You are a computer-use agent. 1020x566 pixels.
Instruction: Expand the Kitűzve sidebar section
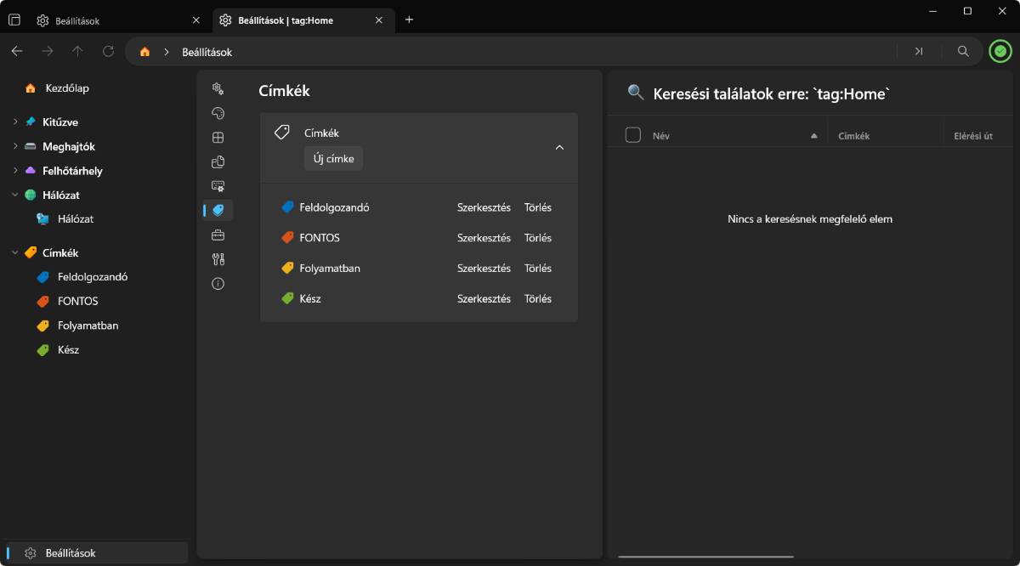[x=15, y=122]
